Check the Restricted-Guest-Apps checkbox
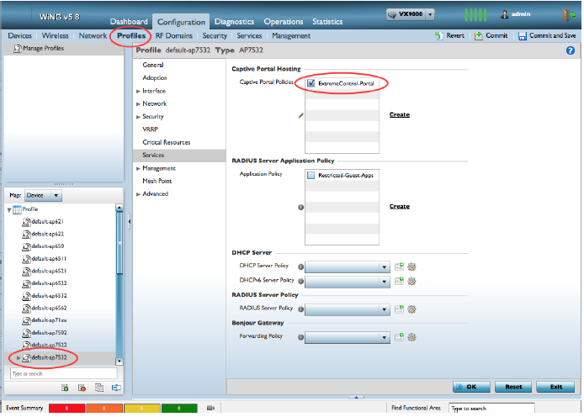The height and width of the screenshot is (417, 584). pos(311,175)
